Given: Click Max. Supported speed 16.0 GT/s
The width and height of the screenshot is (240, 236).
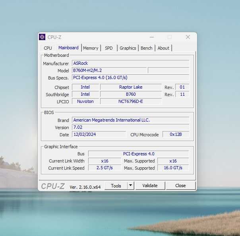Looking at the screenshot, I should tap(173, 168).
